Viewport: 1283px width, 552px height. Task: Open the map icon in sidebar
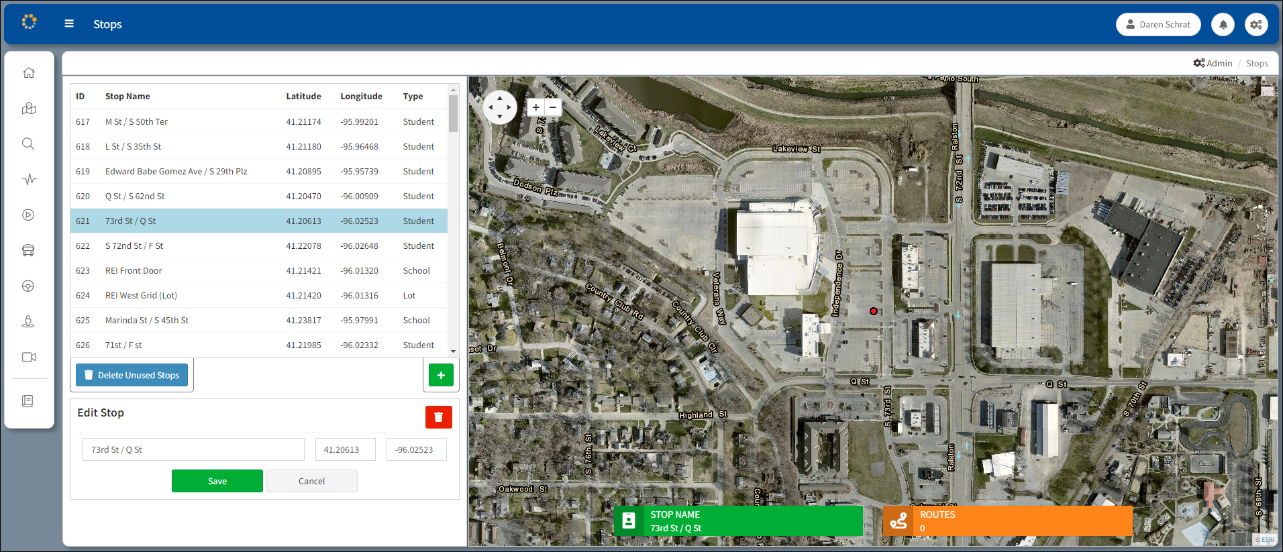tap(28, 108)
